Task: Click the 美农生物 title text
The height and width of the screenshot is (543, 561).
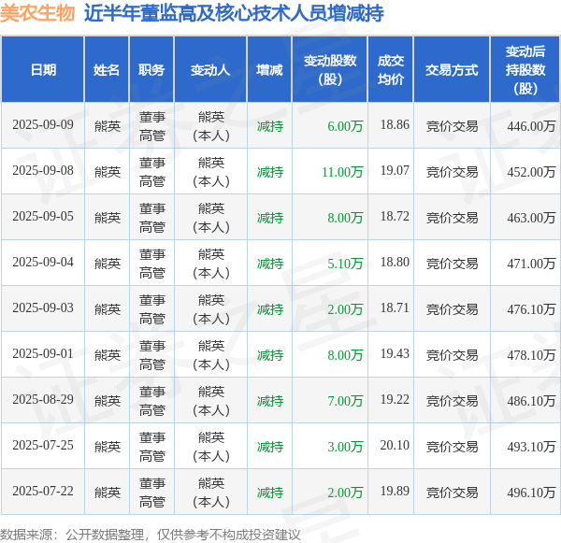Action: click(37, 14)
